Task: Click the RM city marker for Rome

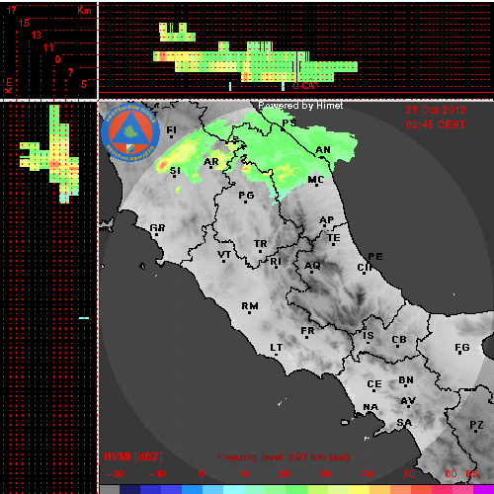Action: [x=250, y=307]
